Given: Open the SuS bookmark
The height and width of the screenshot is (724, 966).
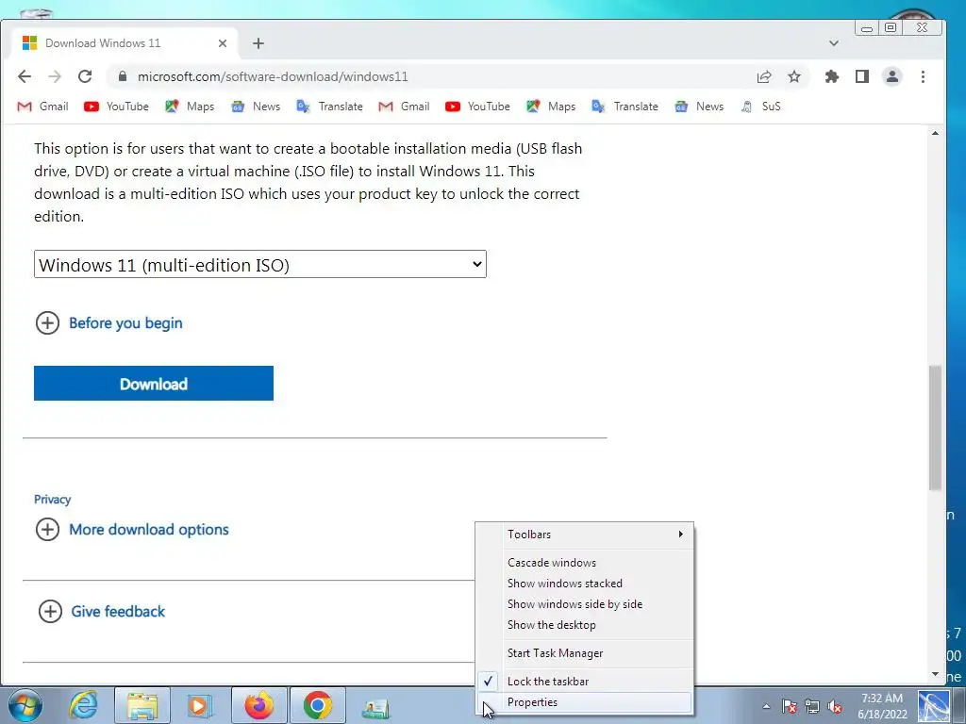Looking at the screenshot, I should click(761, 107).
